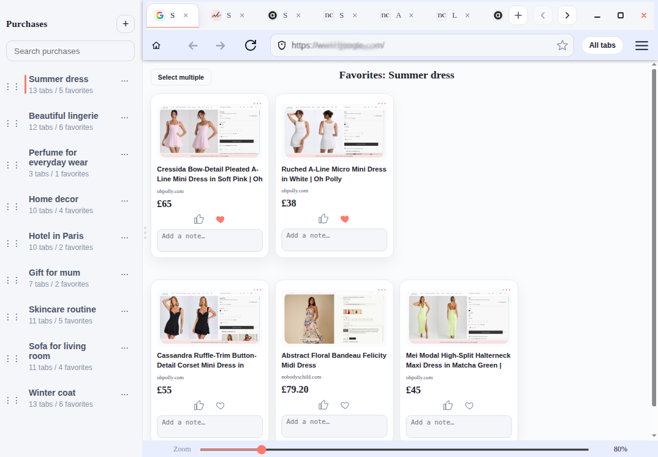Screen dimensions: 658x457
Task: Open a new browser tab
Action: click(x=518, y=15)
